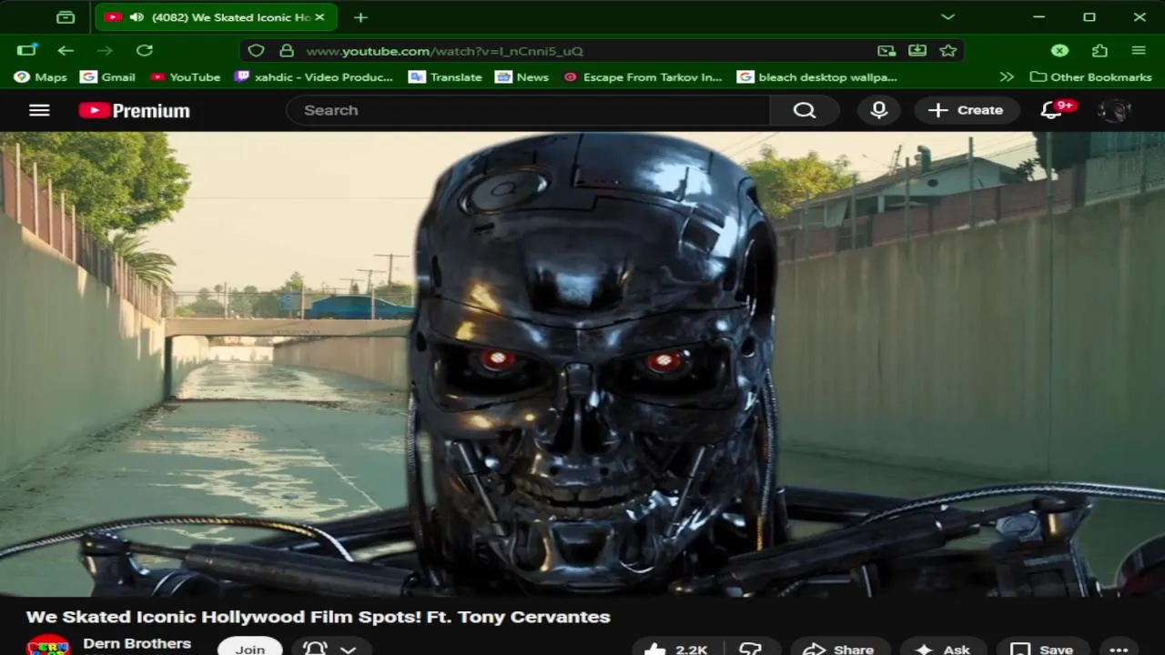Toggle the browser sidebar icon
The width and height of the screenshot is (1165, 655).
(x=27, y=50)
